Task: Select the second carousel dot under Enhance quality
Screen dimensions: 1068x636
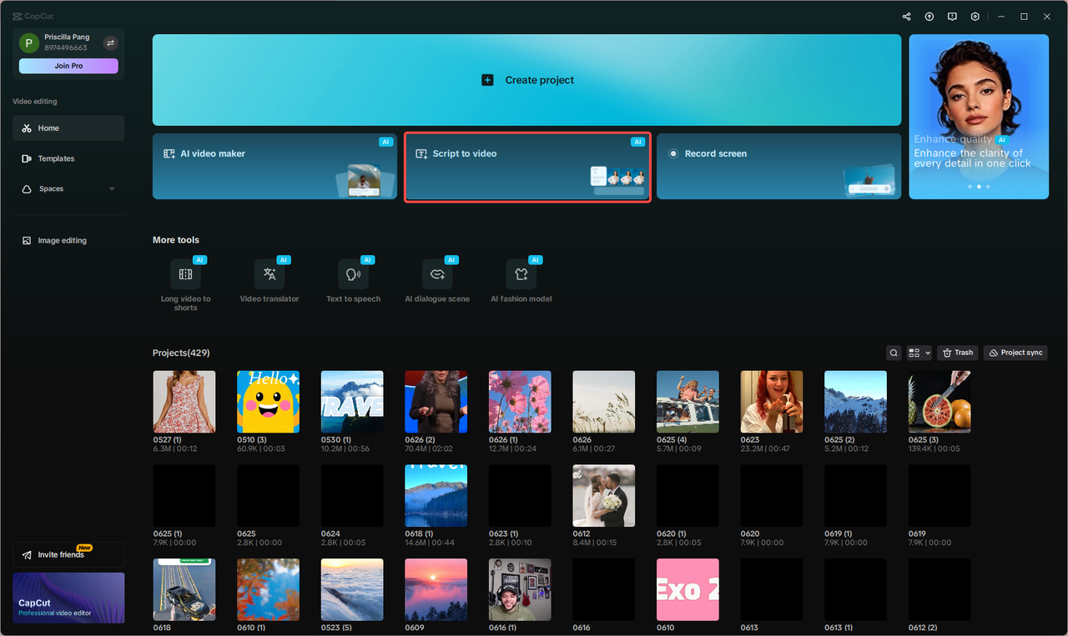Action: pos(979,187)
